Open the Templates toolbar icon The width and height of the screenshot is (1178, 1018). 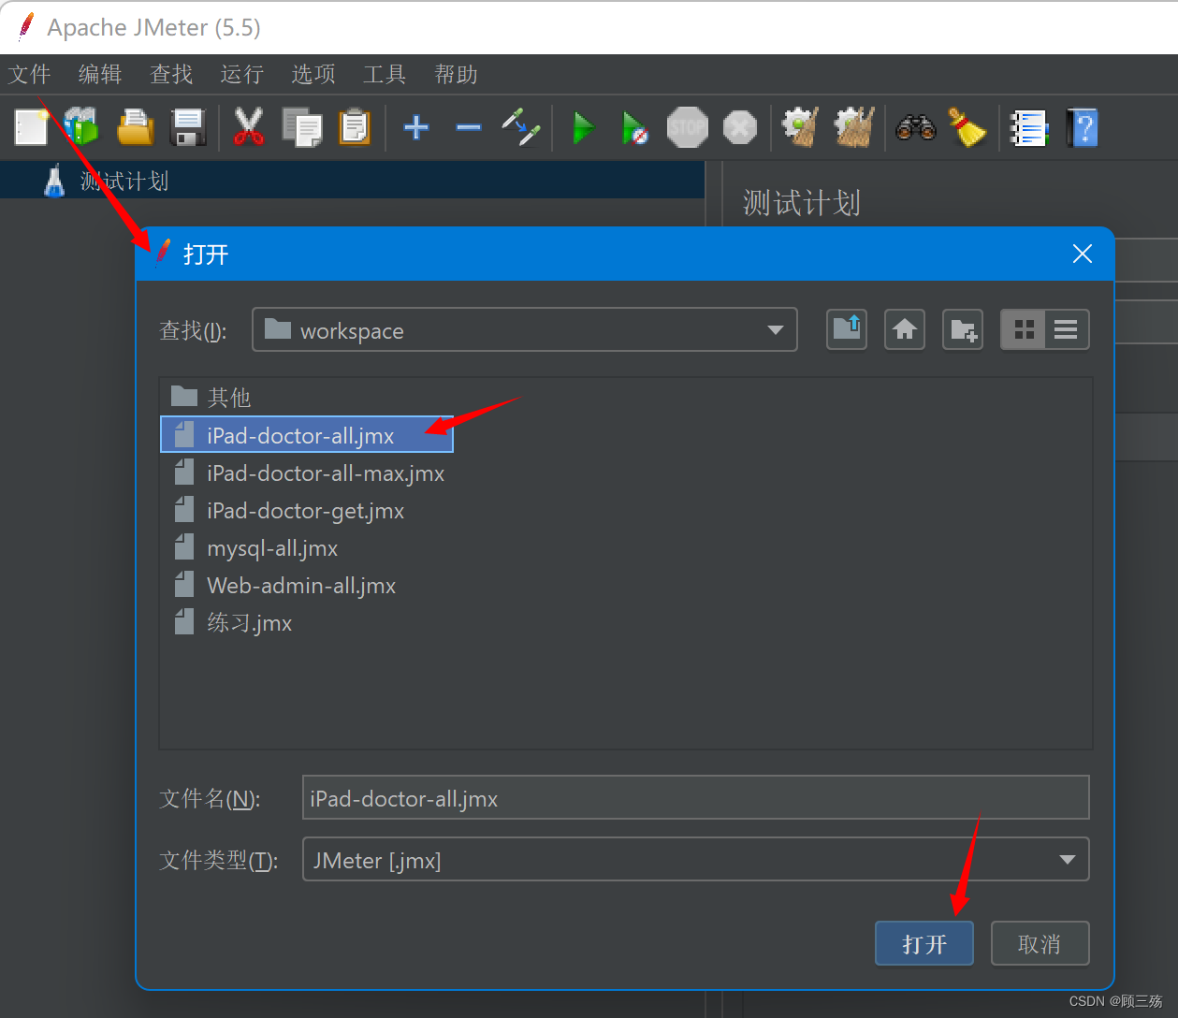click(82, 127)
